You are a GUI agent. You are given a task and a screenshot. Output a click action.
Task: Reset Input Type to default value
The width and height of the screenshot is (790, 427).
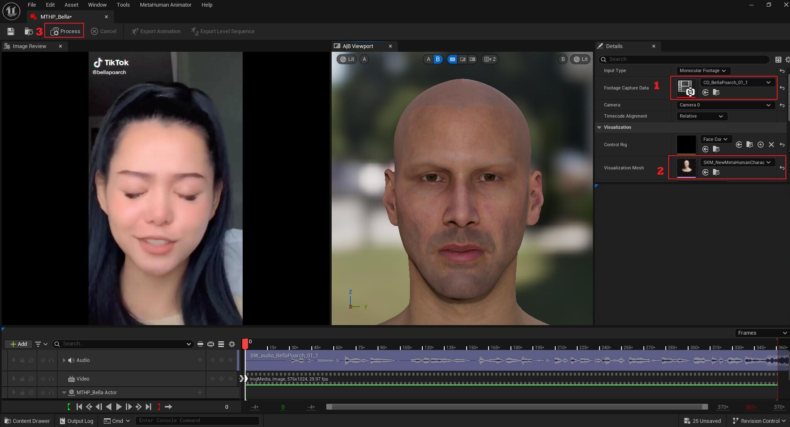point(782,71)
